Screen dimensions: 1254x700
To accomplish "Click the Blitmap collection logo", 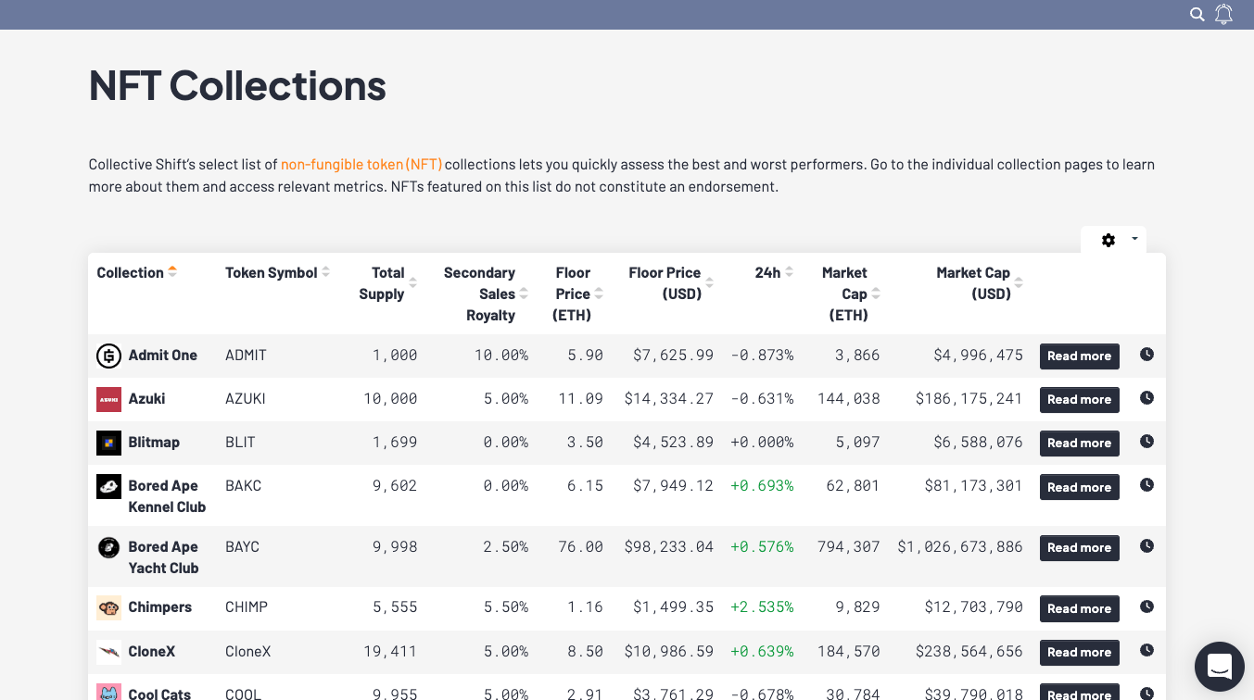I will click(108, 443).
